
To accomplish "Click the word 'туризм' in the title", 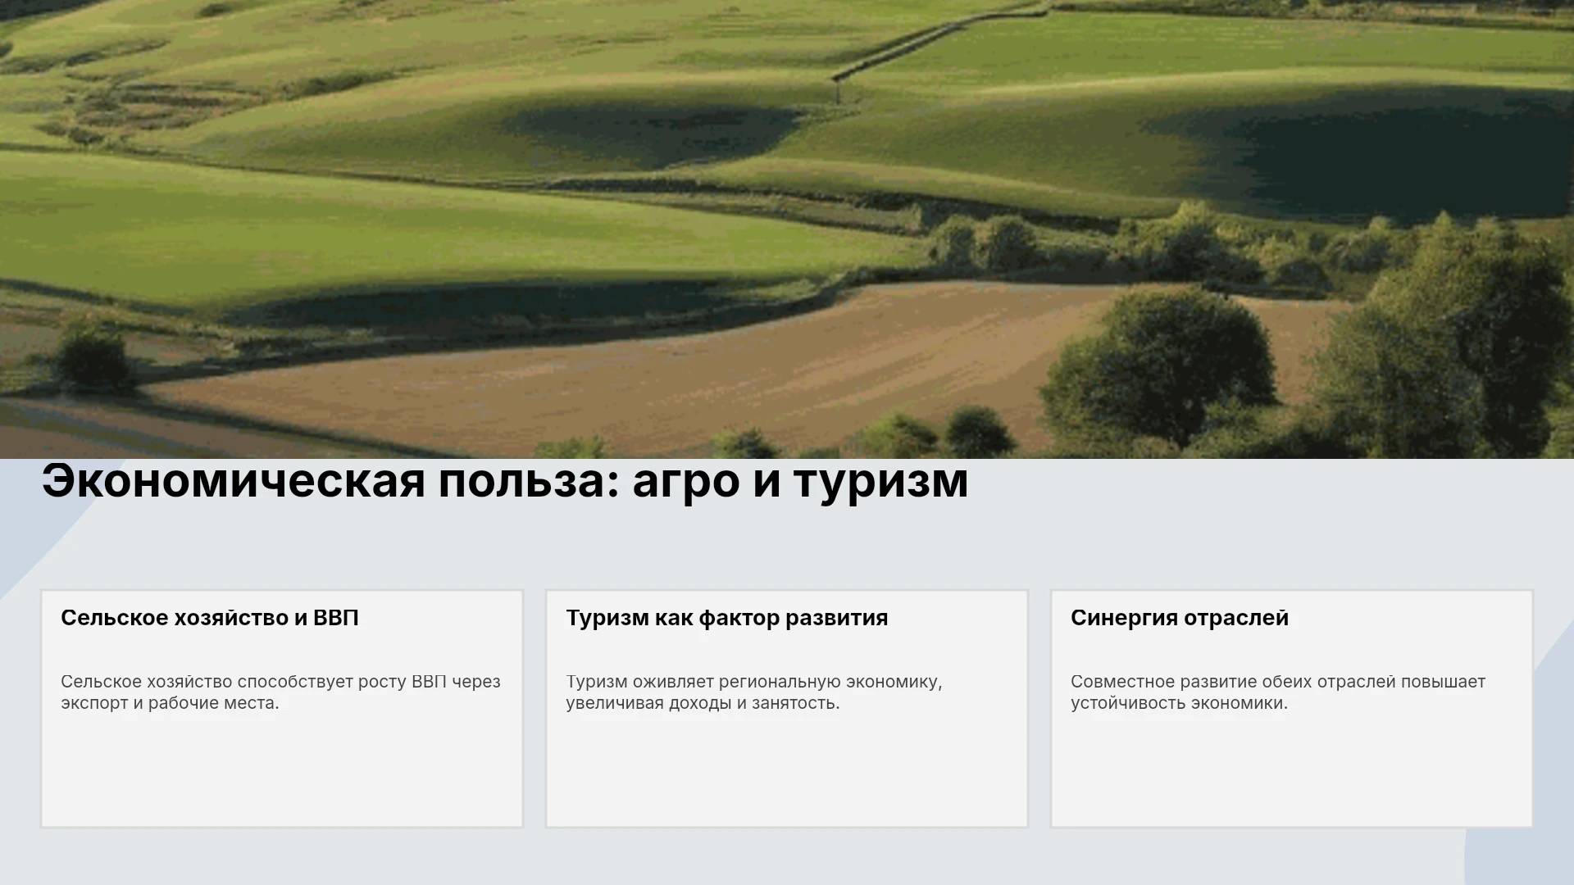I will (x=880, y=481).
